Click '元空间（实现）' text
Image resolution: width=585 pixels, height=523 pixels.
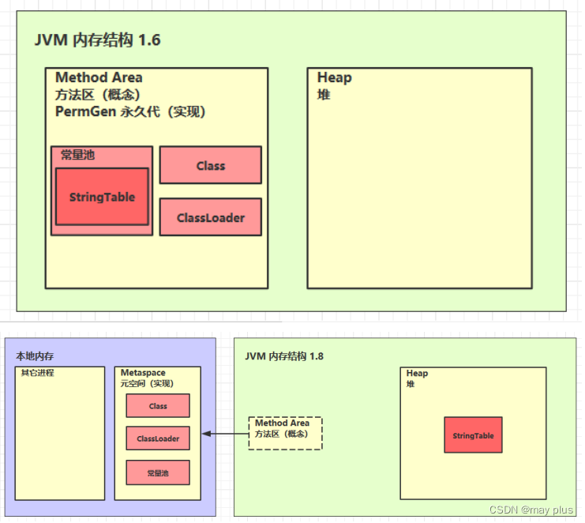[x=147, y=383]
